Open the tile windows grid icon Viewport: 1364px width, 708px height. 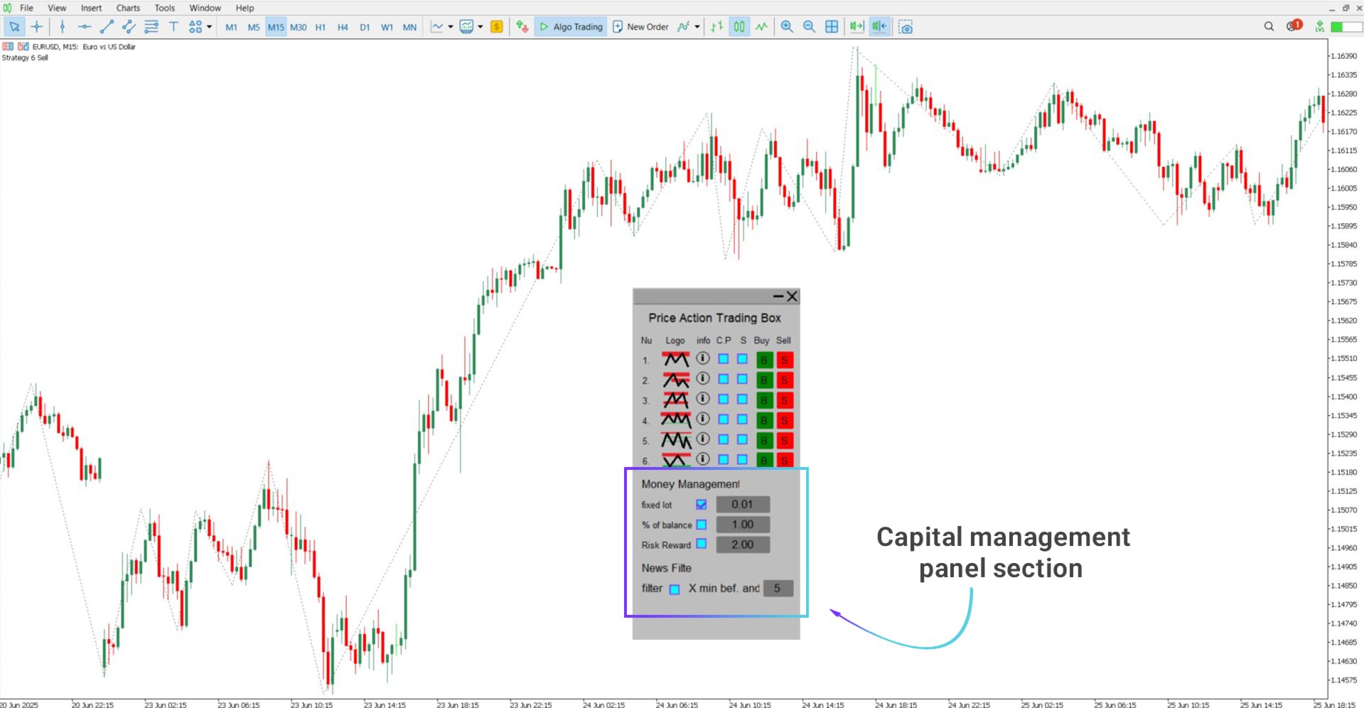point(832,27)
